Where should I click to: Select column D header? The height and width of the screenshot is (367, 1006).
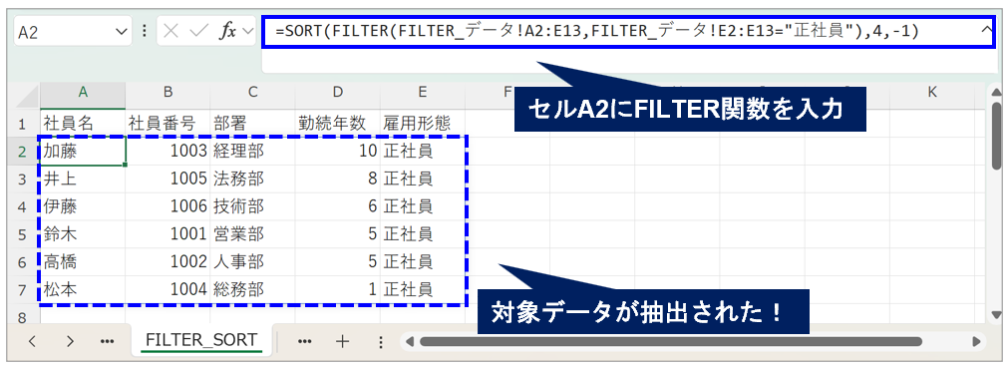337,93
